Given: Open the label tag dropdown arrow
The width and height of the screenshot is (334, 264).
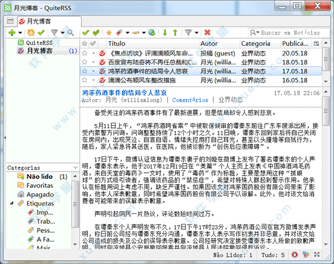Looking at the screenshot, I should pyautogui.click(x=127, y=33).
